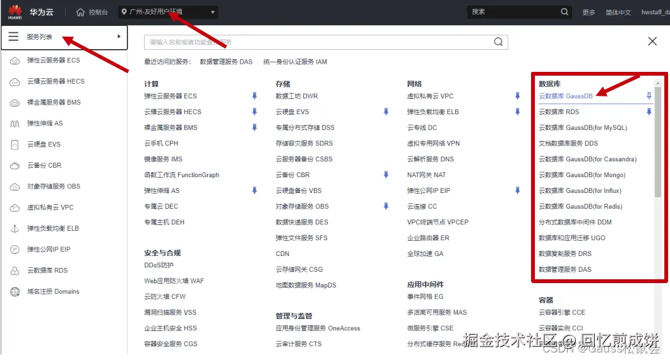Image resolution: width=670 pixels, height=360 pixels.
Task: Click the EIP sidebar icon
Action: click(15, 250)
